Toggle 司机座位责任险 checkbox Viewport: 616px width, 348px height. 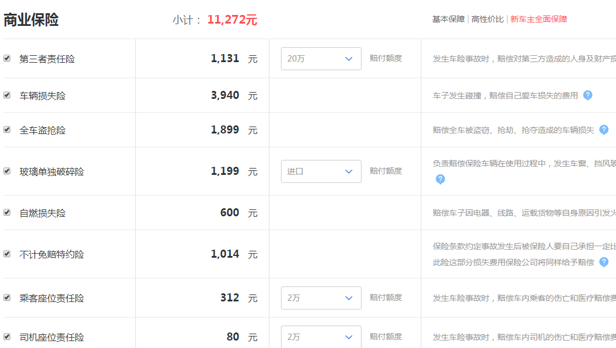click(7, 336)
